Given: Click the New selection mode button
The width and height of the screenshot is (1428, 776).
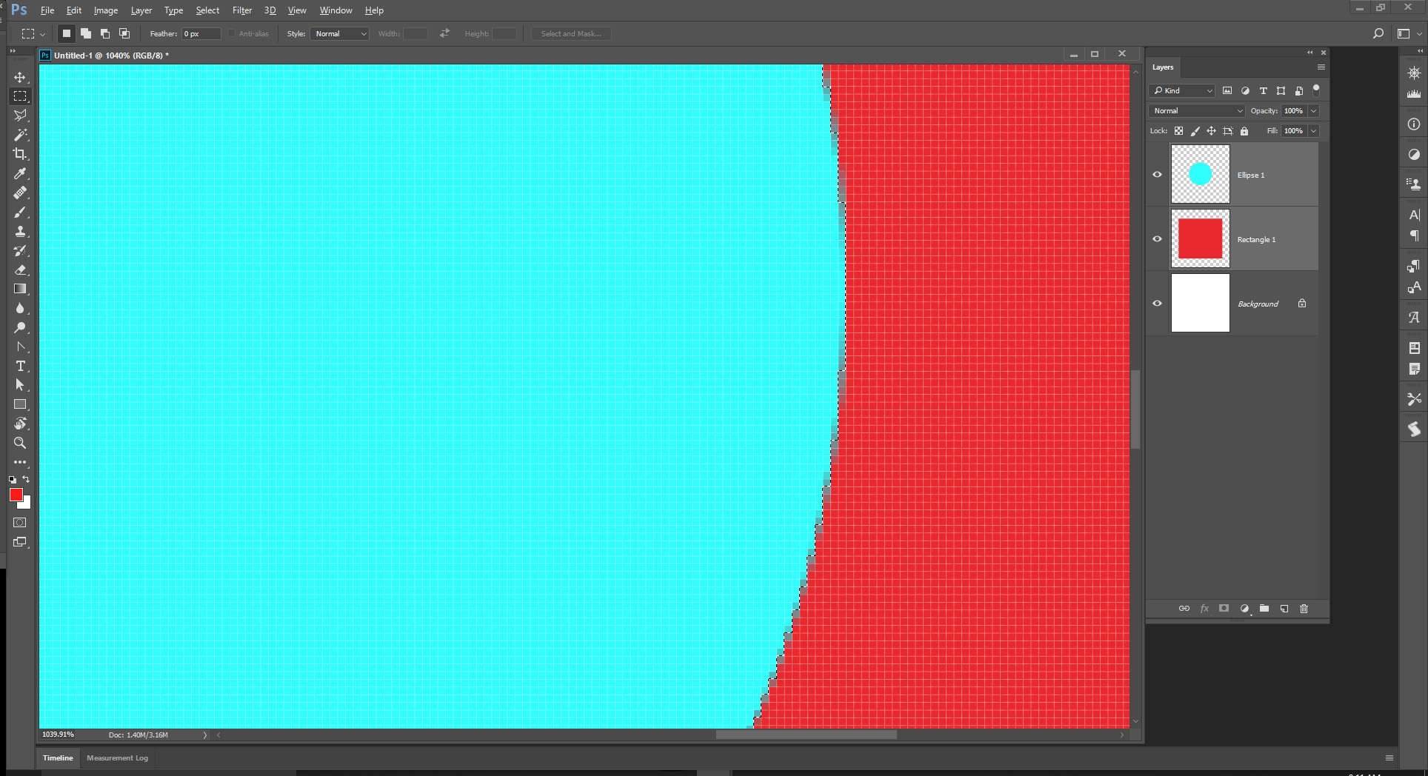Looking at the screenshot, I should coord(67,33).
